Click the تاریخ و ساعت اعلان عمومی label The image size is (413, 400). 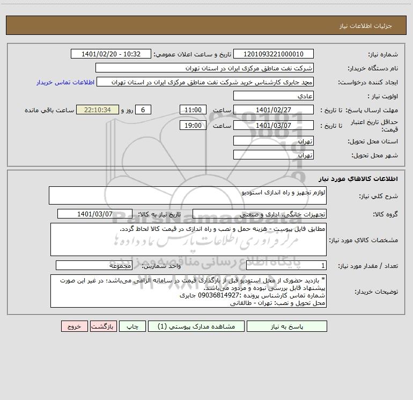click(192, 54)
